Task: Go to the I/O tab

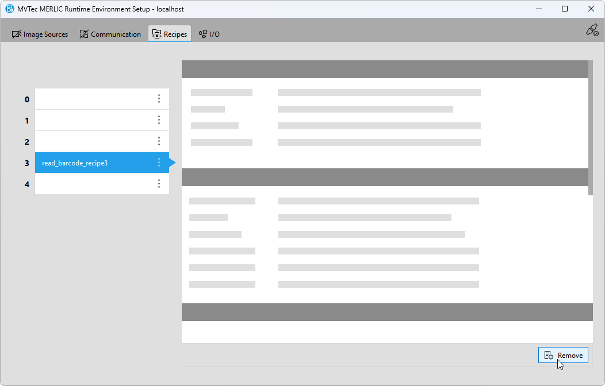Action: (209, 34)
